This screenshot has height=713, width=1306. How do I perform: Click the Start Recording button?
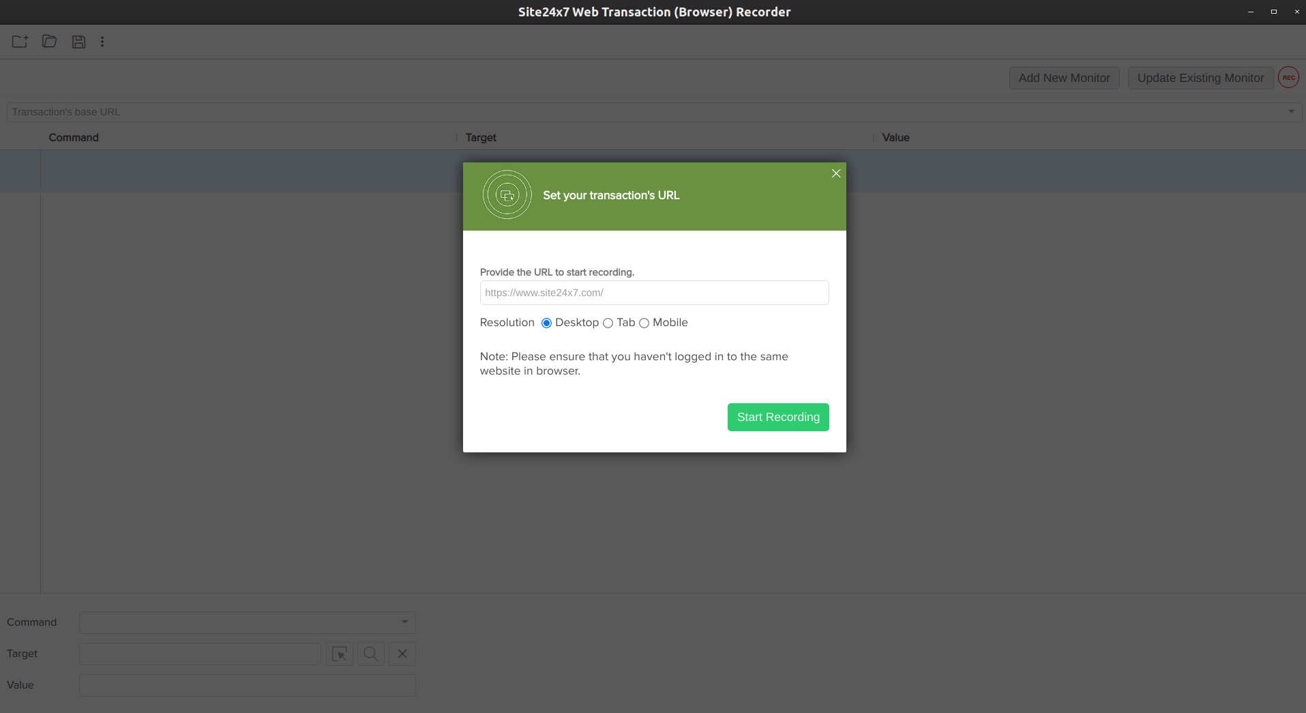point(778,417)
